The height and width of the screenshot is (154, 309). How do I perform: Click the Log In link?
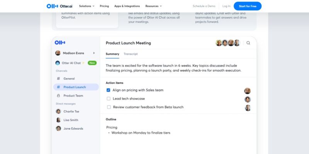226,6
